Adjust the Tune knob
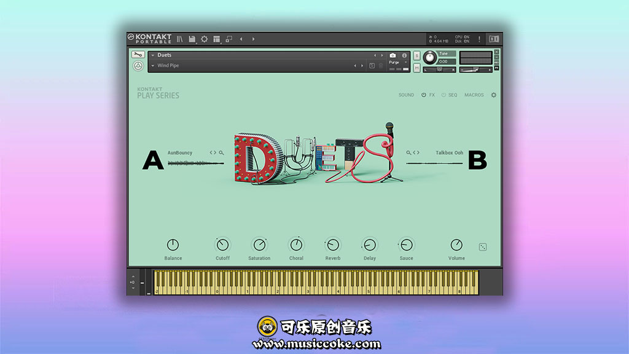This screenshot has height=354, width=629. (429, 58)
